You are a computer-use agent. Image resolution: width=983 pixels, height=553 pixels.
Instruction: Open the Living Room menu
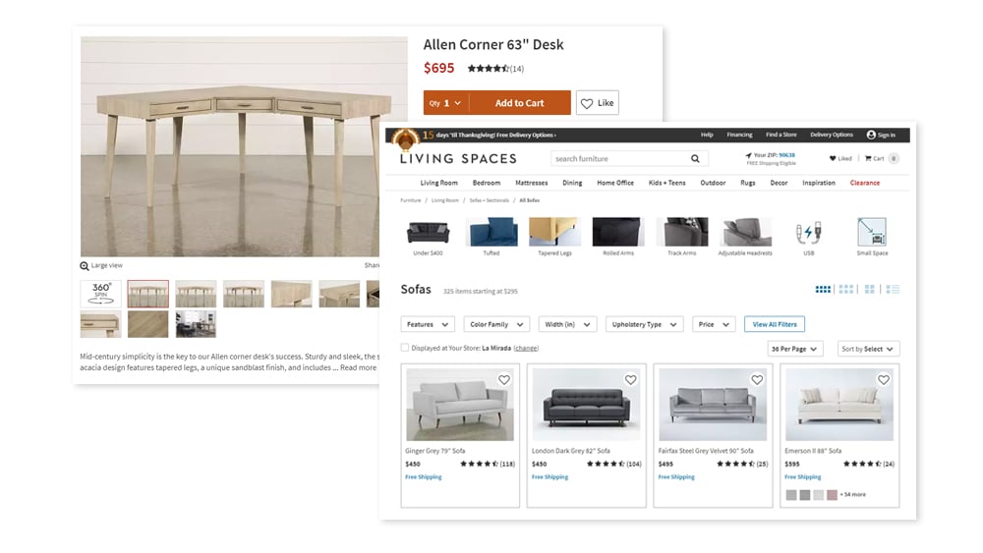coord(438,183)
